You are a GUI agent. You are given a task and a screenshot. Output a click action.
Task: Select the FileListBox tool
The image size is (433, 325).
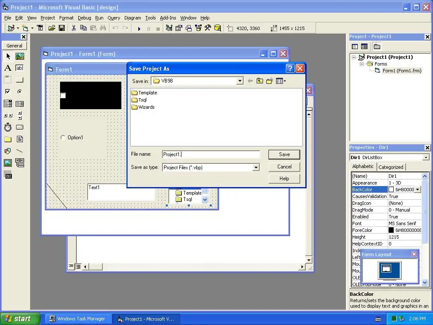coord(19,139)
